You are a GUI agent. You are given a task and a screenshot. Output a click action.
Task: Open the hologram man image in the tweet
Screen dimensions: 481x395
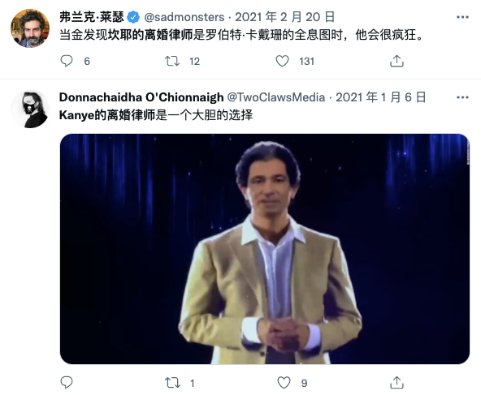pos(265,249)
